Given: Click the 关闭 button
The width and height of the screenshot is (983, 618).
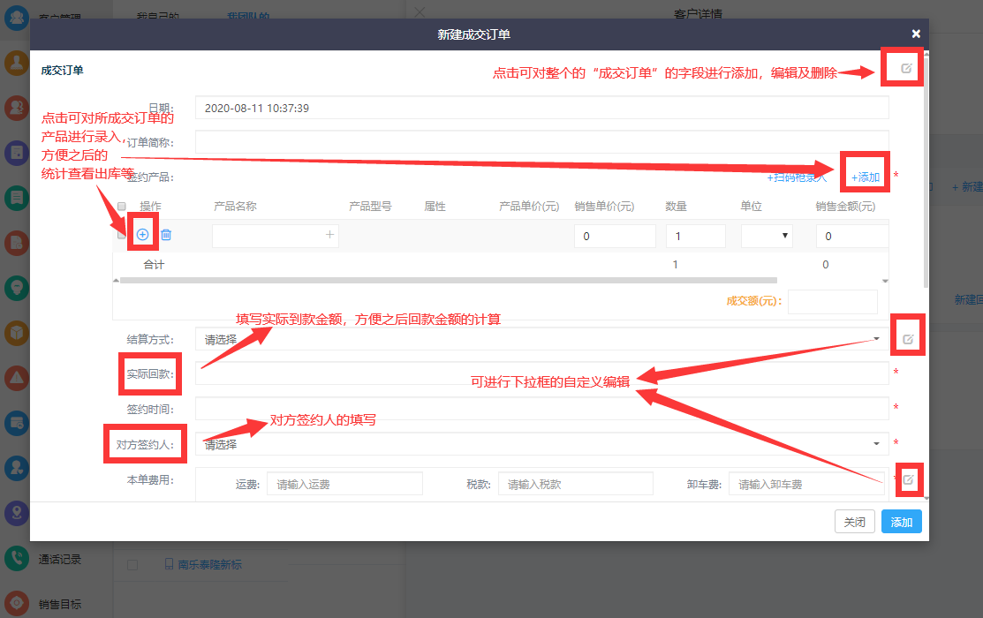Looking at the screenshot, I should pos(854,522).
